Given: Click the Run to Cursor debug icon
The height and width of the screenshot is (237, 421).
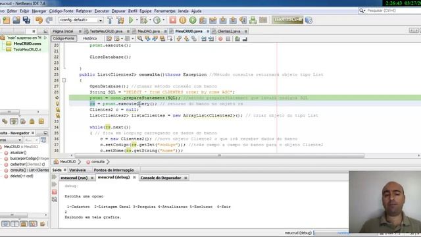Looking at the screenshot, I should [x=243, y=20].
